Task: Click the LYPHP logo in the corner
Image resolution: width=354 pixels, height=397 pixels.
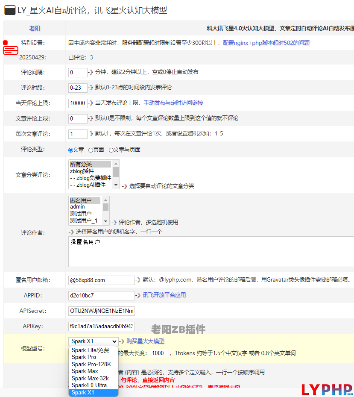Action: click(x=328, y=389)
